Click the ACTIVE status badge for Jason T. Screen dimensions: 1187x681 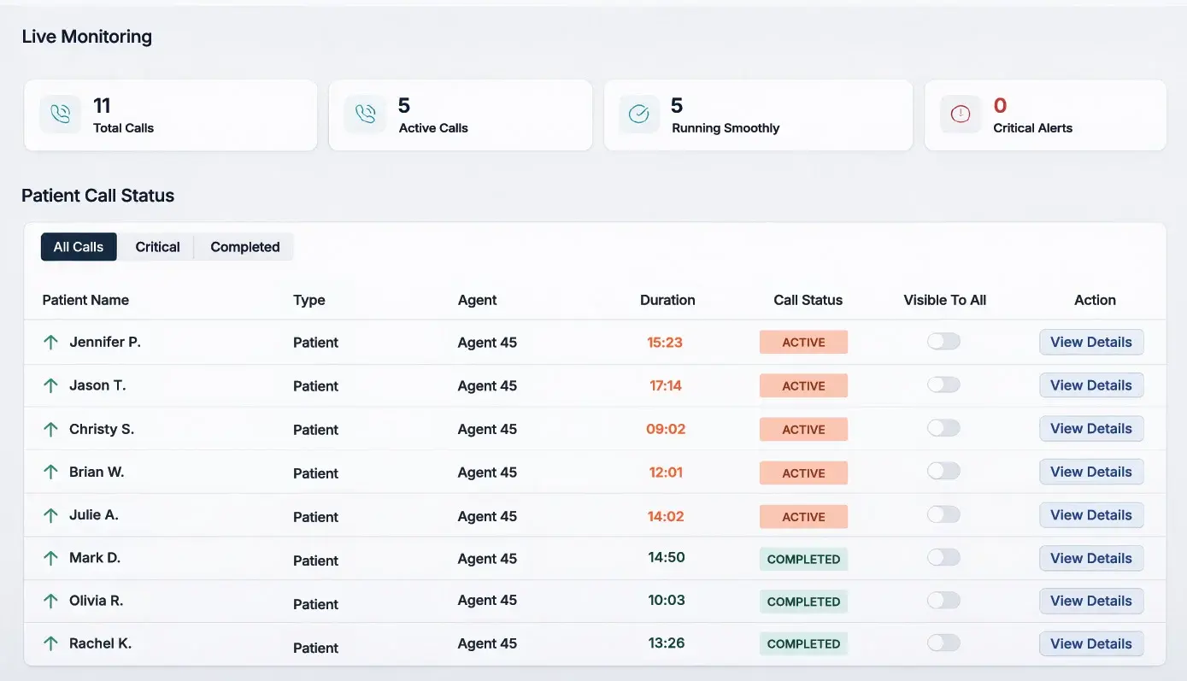tap(803, 385)
